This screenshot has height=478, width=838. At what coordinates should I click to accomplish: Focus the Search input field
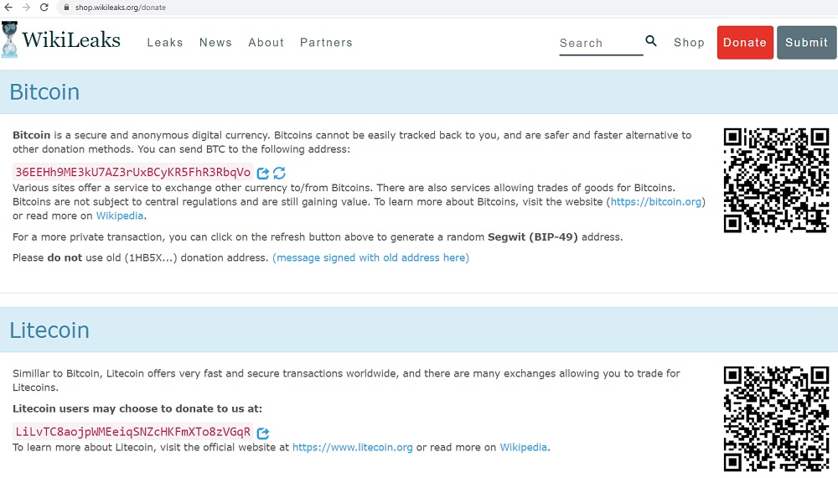click(x=599, y=43)
